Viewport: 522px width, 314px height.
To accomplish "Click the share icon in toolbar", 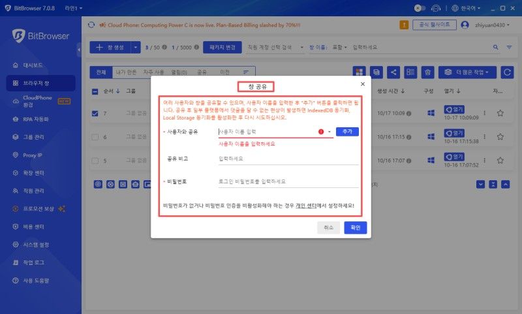I will click(393, 72).
